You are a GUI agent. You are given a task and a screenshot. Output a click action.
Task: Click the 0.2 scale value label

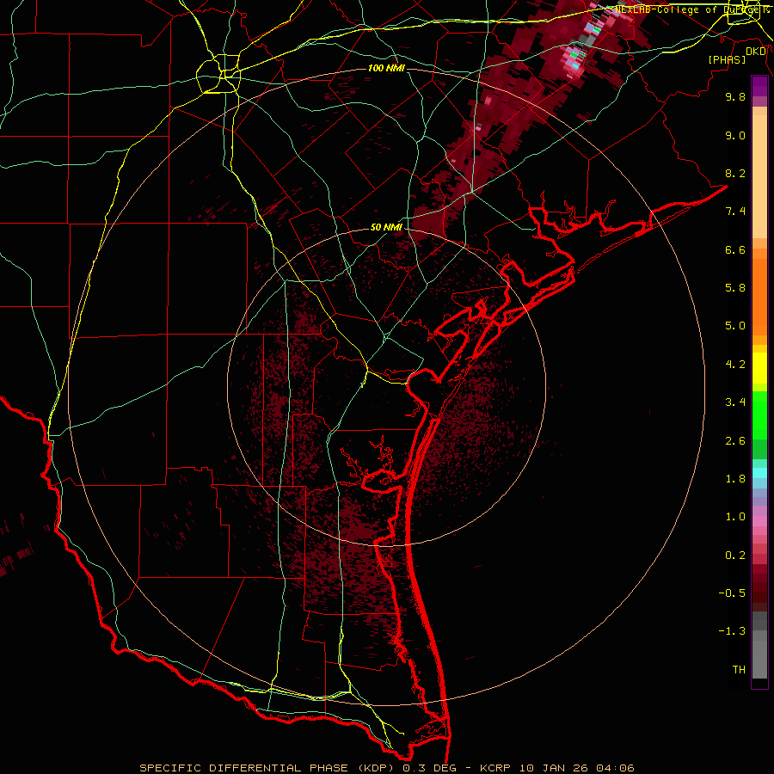pyautogui.click(x=735, y=556)
